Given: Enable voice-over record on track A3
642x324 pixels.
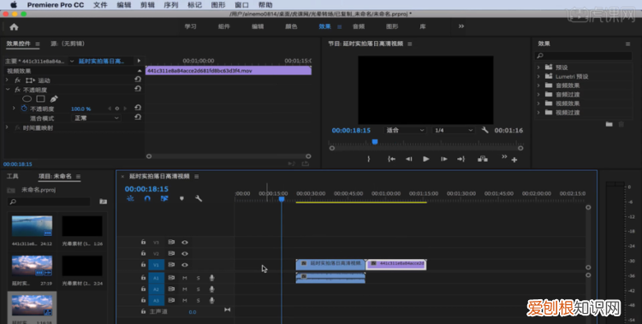Looking at the screenshot, I should tap(211, 300).
